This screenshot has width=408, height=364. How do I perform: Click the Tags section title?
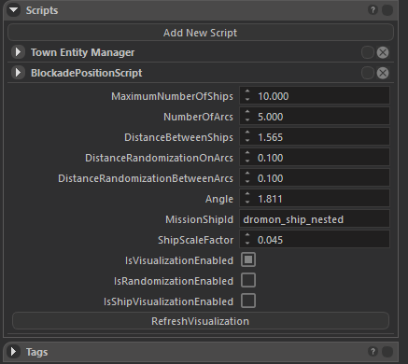(36, 352)
